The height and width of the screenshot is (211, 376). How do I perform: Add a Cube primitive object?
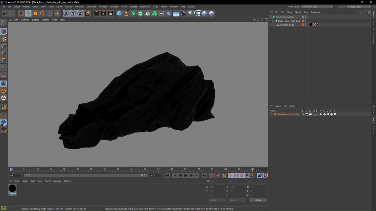[x=119, y=13]
